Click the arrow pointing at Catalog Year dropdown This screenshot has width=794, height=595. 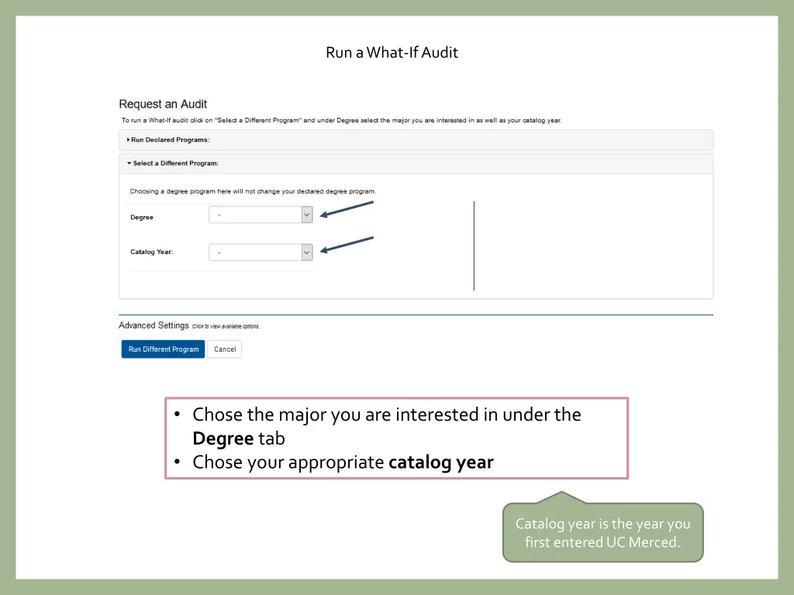(x=347, y=244)
